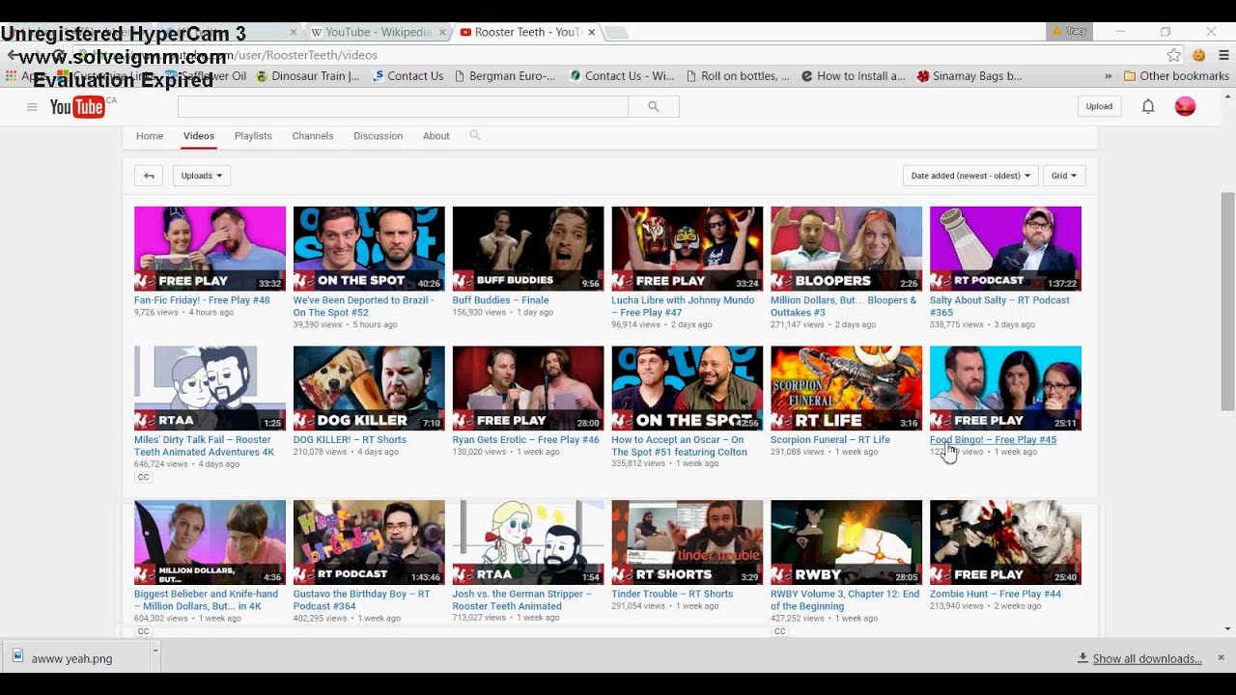Image resolution: width=1236 pixels, height=695 pixels.
Task: Open Miles' Dirty Talk Fail title link
Action: [204, 446]
